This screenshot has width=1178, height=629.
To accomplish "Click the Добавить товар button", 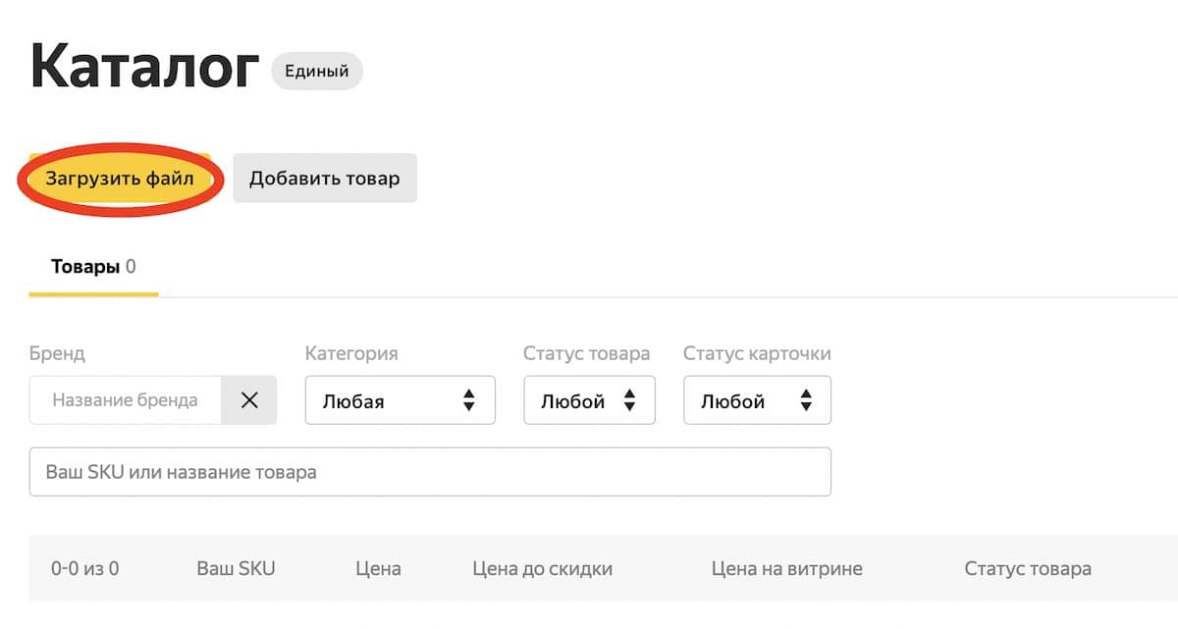I will [325, 178].
